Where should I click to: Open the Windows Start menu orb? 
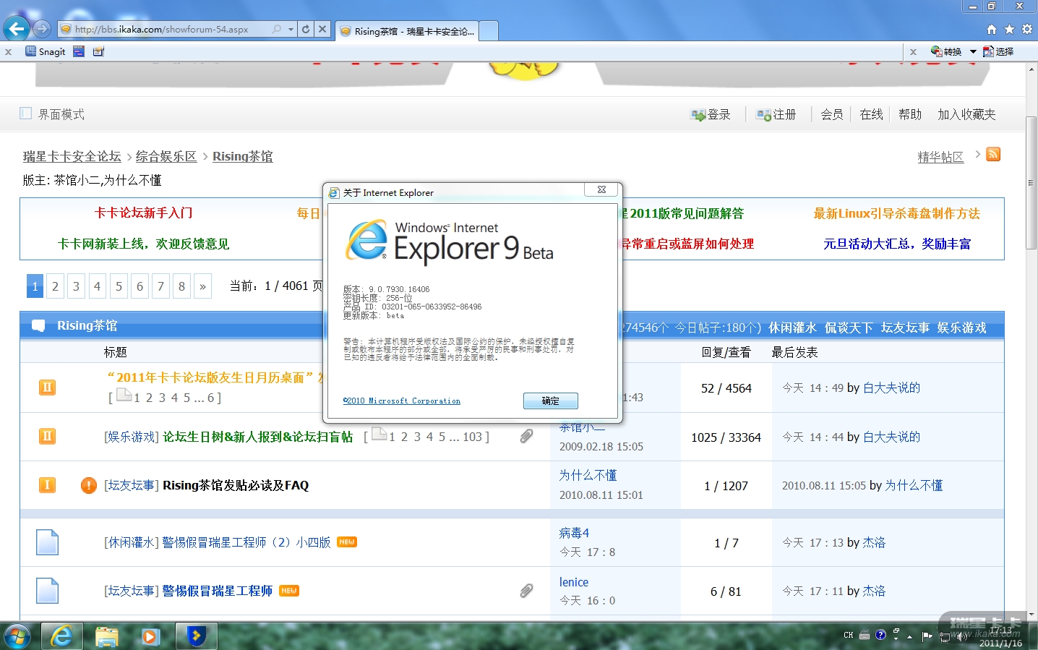point(17,636)
